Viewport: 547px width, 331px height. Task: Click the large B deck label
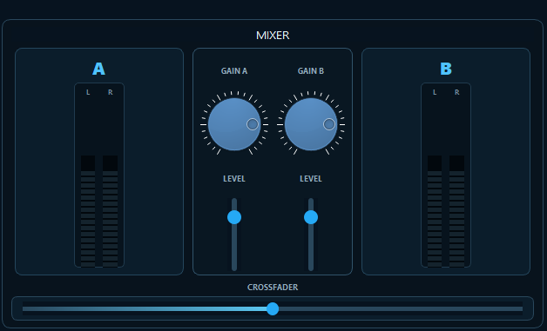click(446, 69)
